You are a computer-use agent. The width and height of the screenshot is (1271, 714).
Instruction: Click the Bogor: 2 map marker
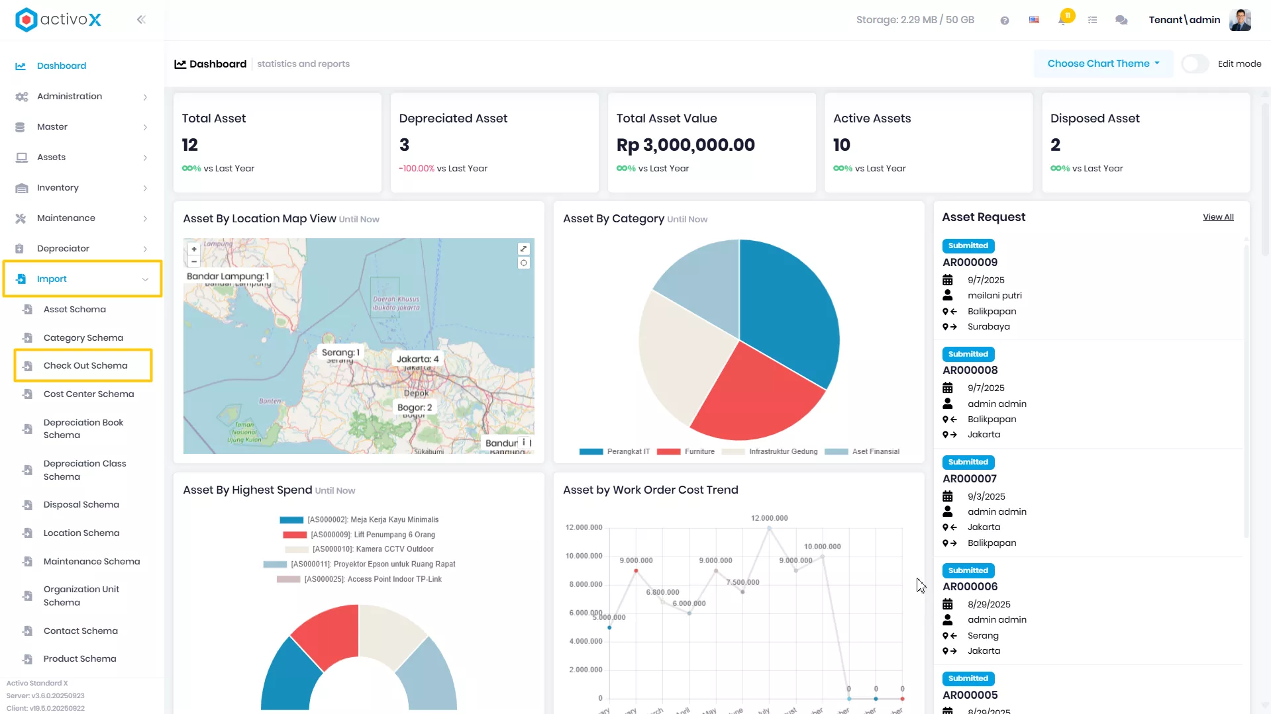coord(415,408)
